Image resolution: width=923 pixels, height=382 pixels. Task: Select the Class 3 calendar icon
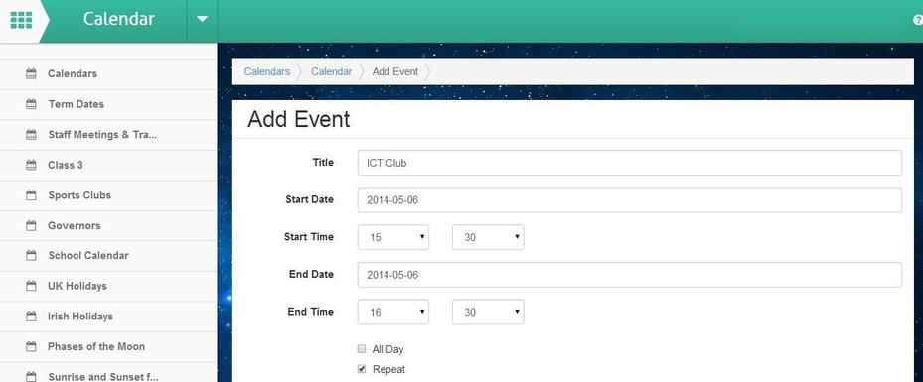click(31, 165)
